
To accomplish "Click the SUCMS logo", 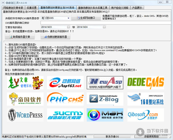I will 65,115.
